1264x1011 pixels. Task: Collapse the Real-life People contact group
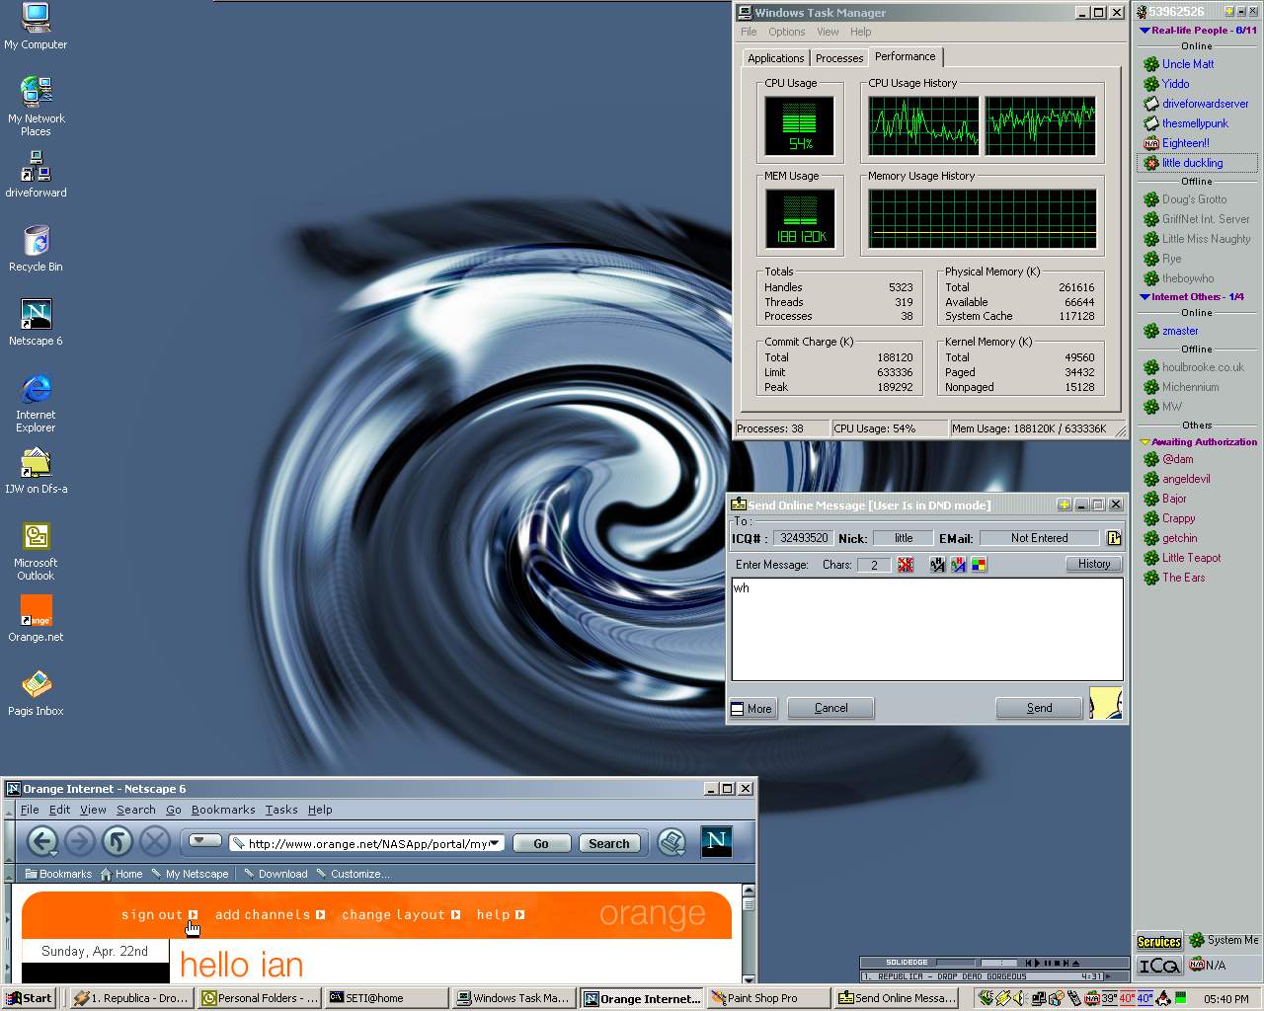(1145, 31)
